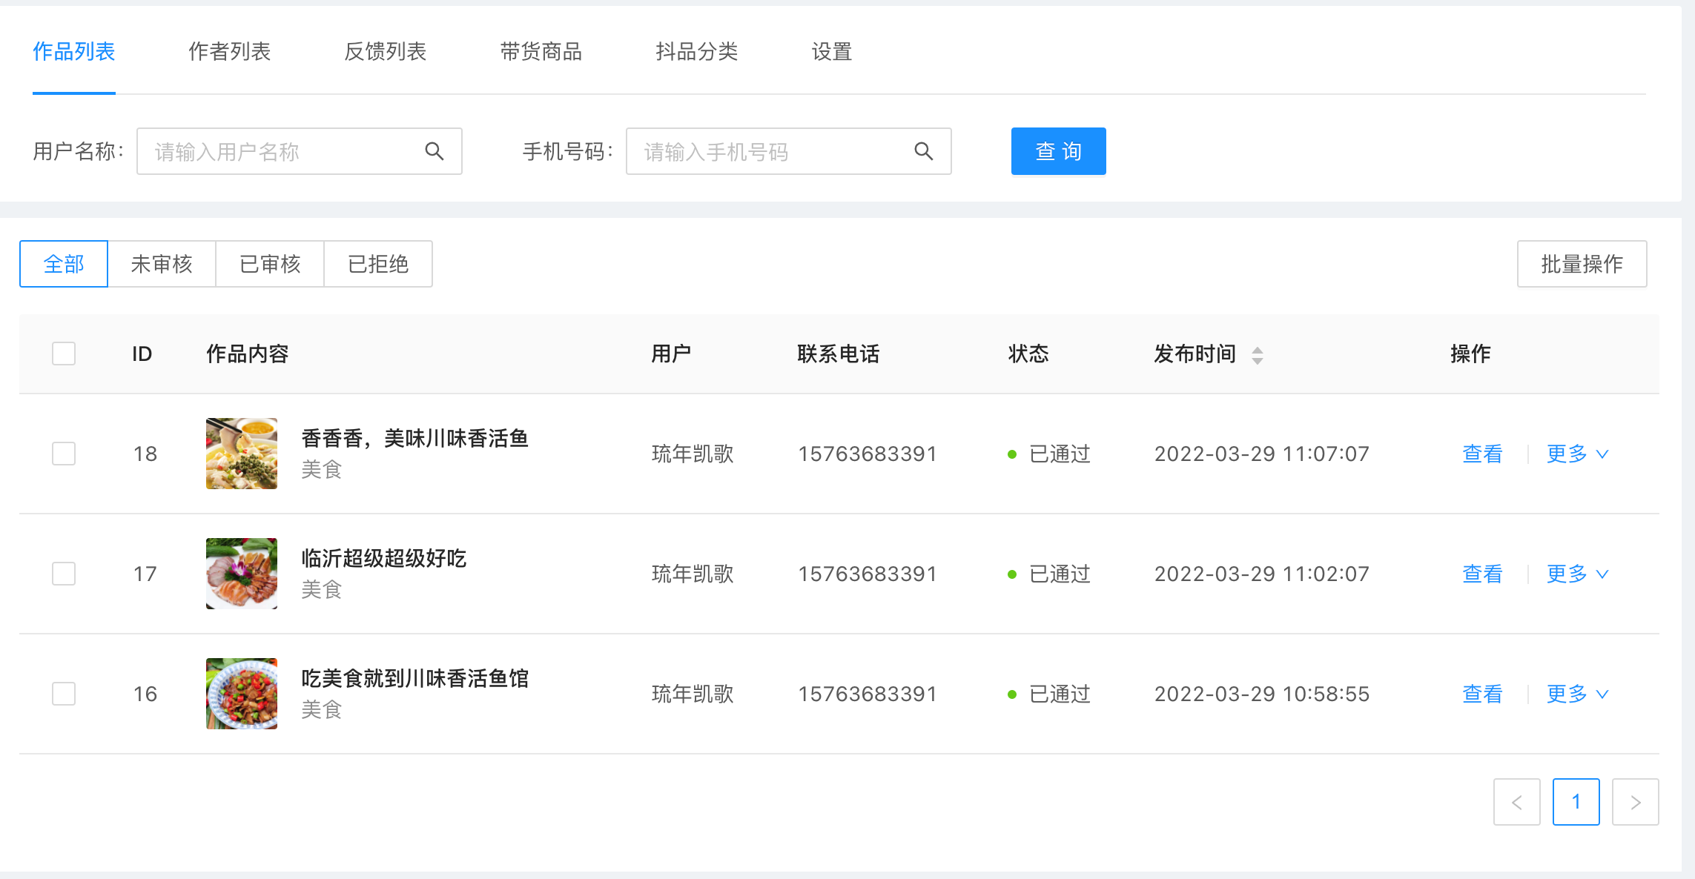Select the 全部 filter

tap(64, 264)
